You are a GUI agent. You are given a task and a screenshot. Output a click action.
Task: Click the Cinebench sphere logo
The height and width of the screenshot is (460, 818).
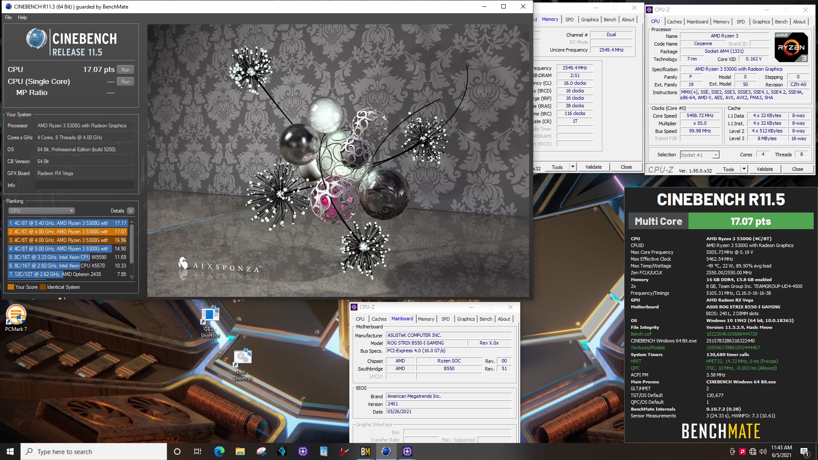(36, 39)
